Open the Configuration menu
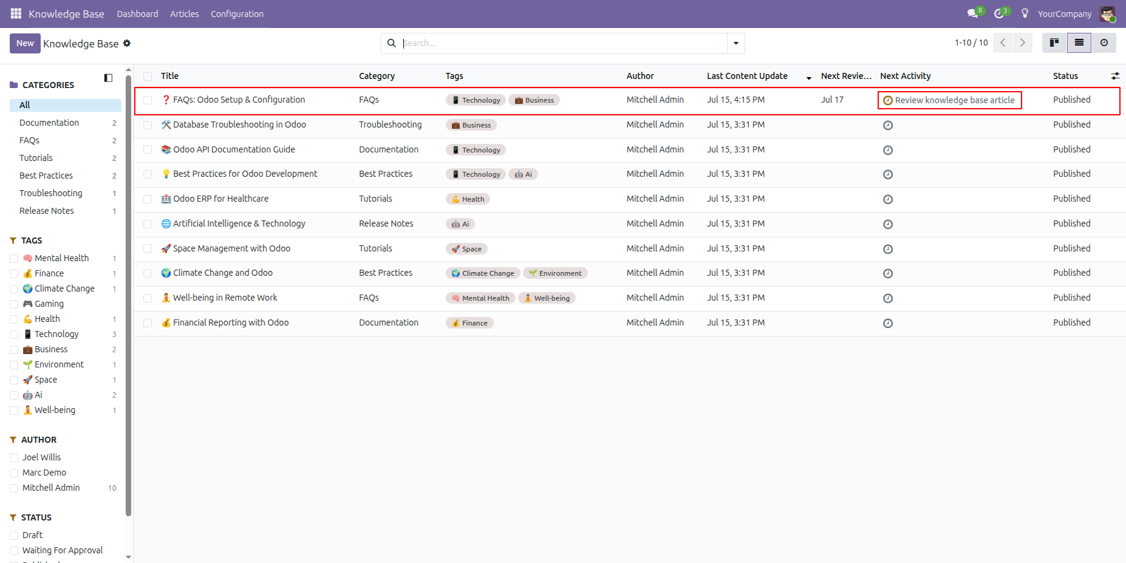This screenshot has width=1126, height=563. [237, 13]
